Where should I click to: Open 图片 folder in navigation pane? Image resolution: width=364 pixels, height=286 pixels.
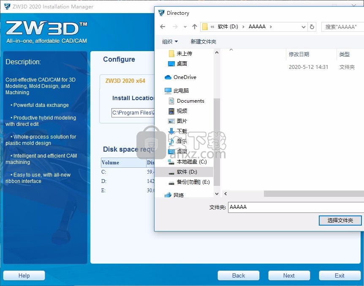(x=182, y=121)
